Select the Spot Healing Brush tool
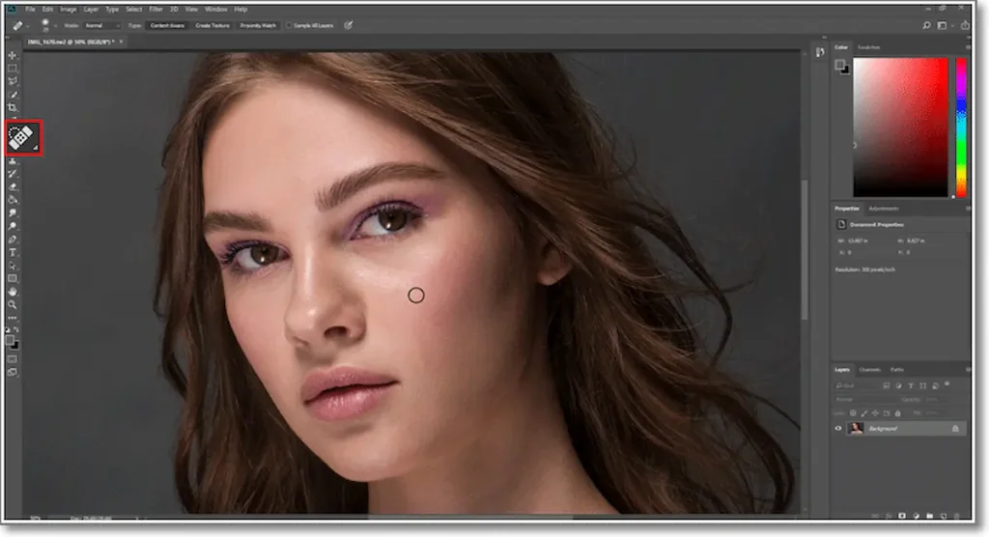 click(x=23, y=137)
